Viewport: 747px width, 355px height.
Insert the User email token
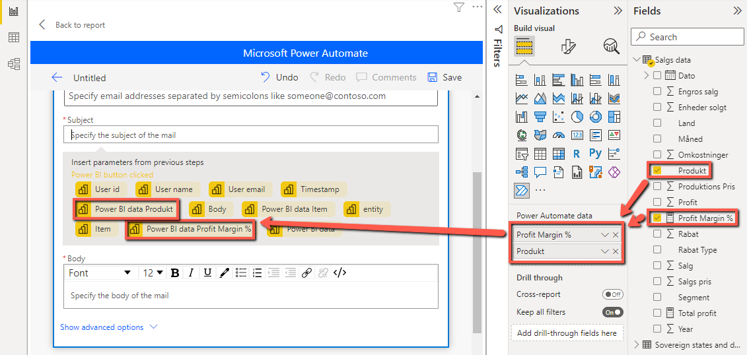click(x=240, y=189)
